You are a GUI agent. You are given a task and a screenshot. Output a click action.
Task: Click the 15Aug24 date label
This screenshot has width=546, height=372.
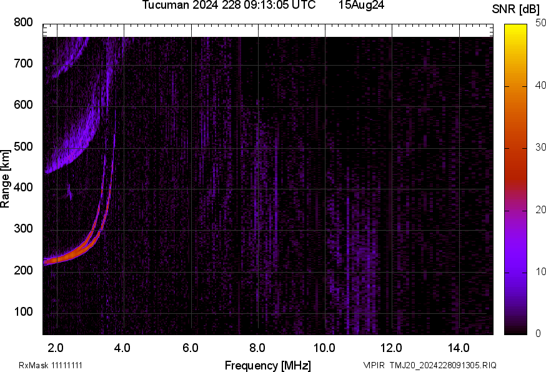361,5
